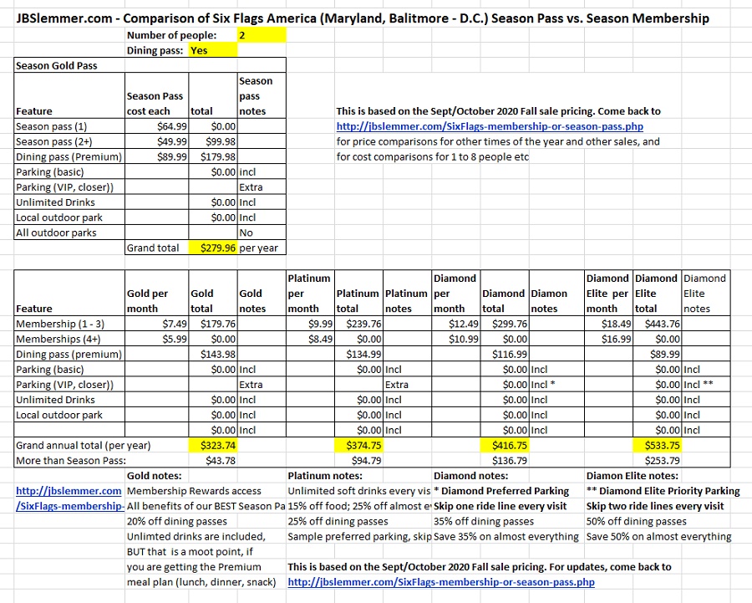The width and height of the screenshot is (752, 603).
Task: Click the Platinum per month $8.49 cell
Action: [310, 339]
